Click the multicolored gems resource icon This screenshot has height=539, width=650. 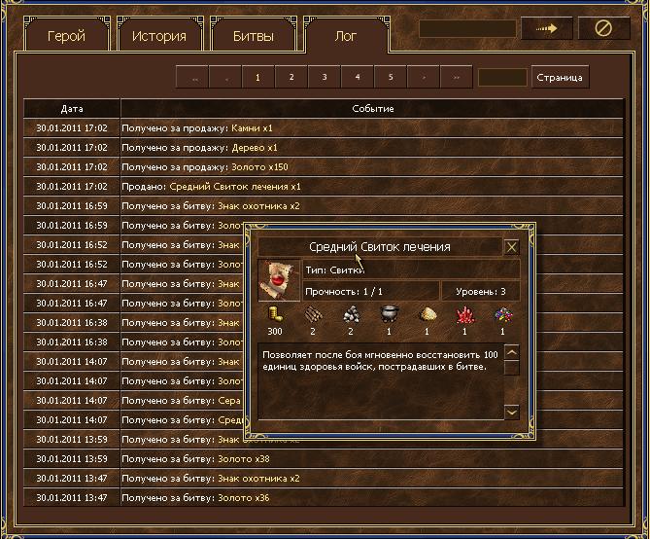coord(502,314)
